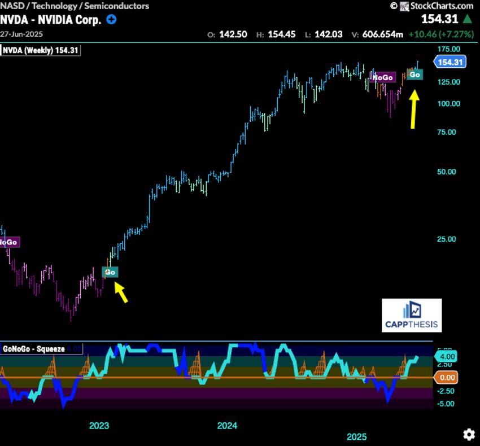Click the date 27-Jun-2025

21,34
